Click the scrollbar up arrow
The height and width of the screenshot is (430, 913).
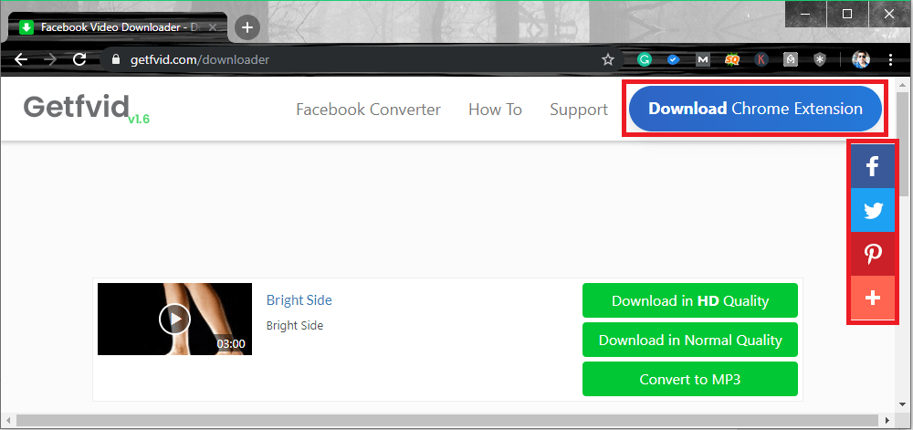(903, 85)
